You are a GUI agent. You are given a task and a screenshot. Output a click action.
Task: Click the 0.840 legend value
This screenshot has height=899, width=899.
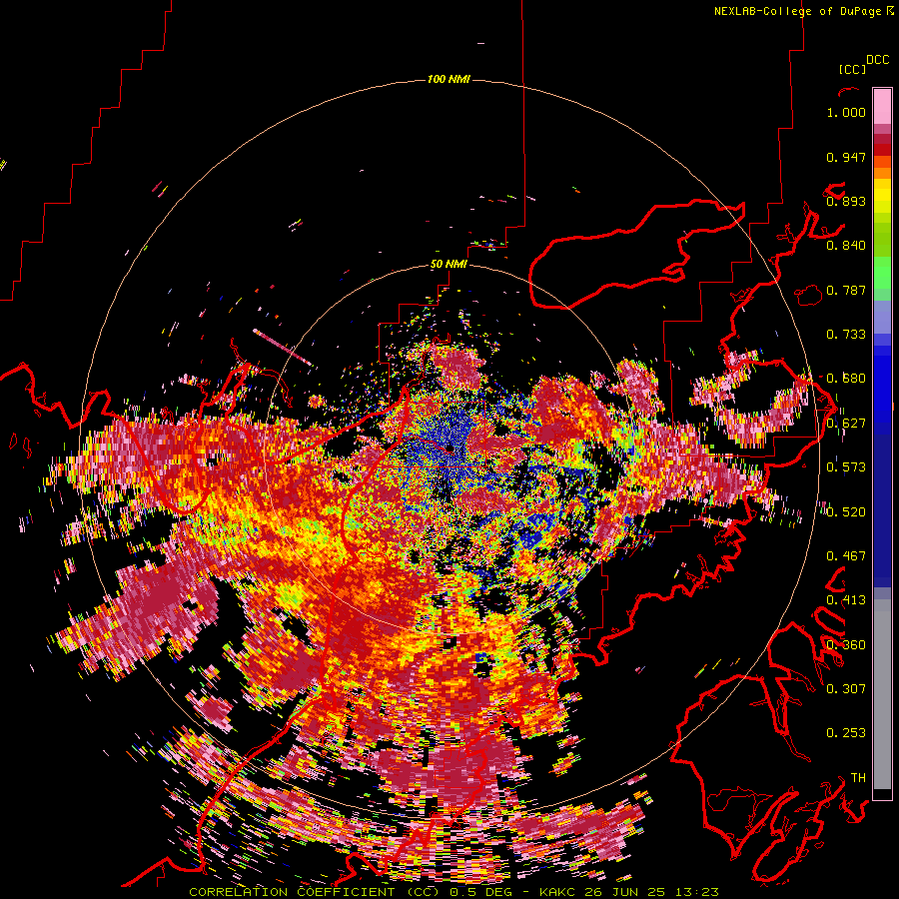(x=846, y=246)
